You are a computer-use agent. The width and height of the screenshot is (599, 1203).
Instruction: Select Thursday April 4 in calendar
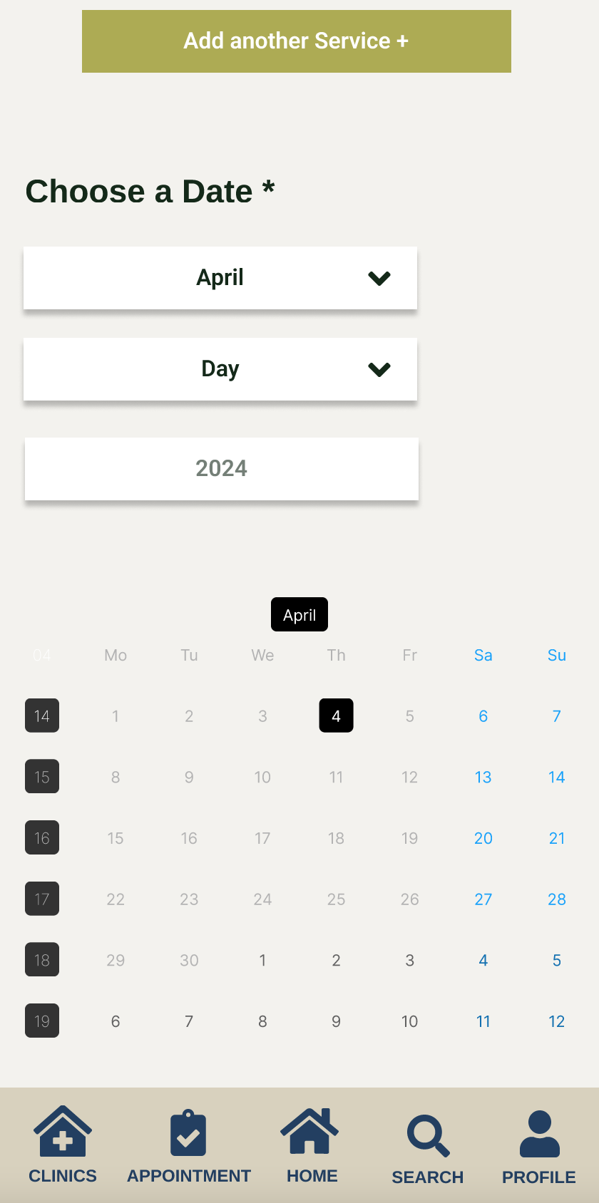click(x=336, y=716)
